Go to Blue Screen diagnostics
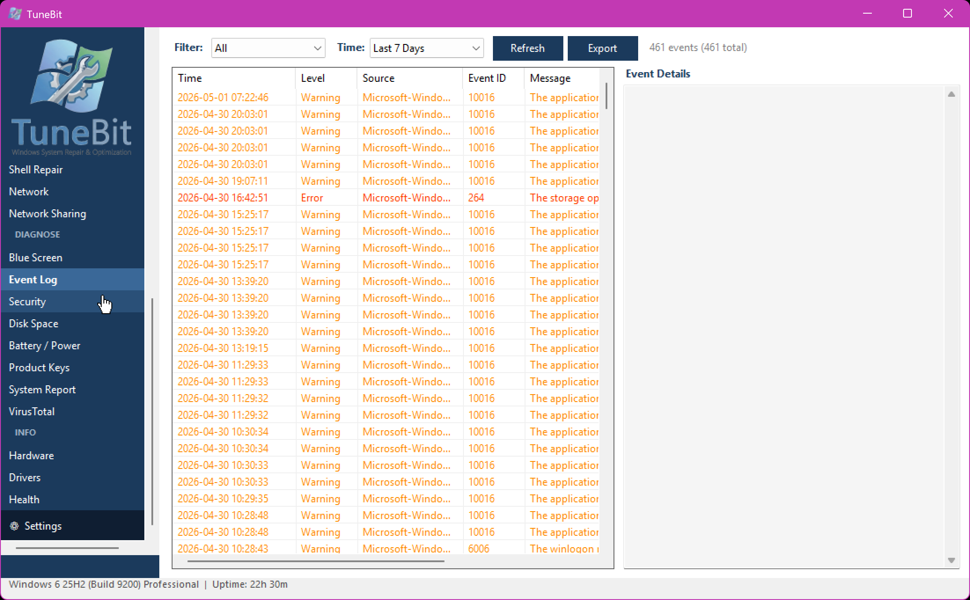 [73, 257]
